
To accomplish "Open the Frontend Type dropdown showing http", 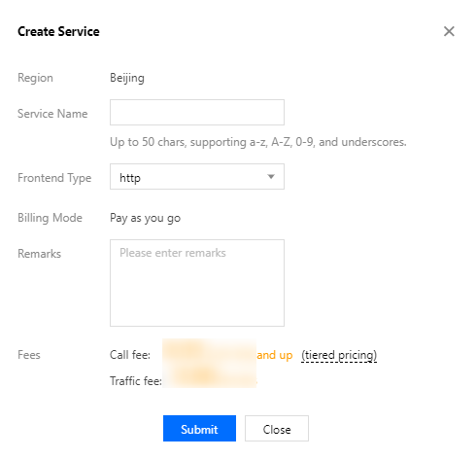I will [x=197, y=177].
